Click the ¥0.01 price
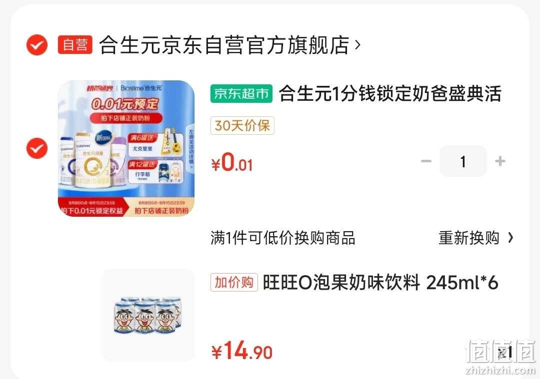The height and width of the screenshot is (379, 540). pyautogui.click(x=232, y=163)
